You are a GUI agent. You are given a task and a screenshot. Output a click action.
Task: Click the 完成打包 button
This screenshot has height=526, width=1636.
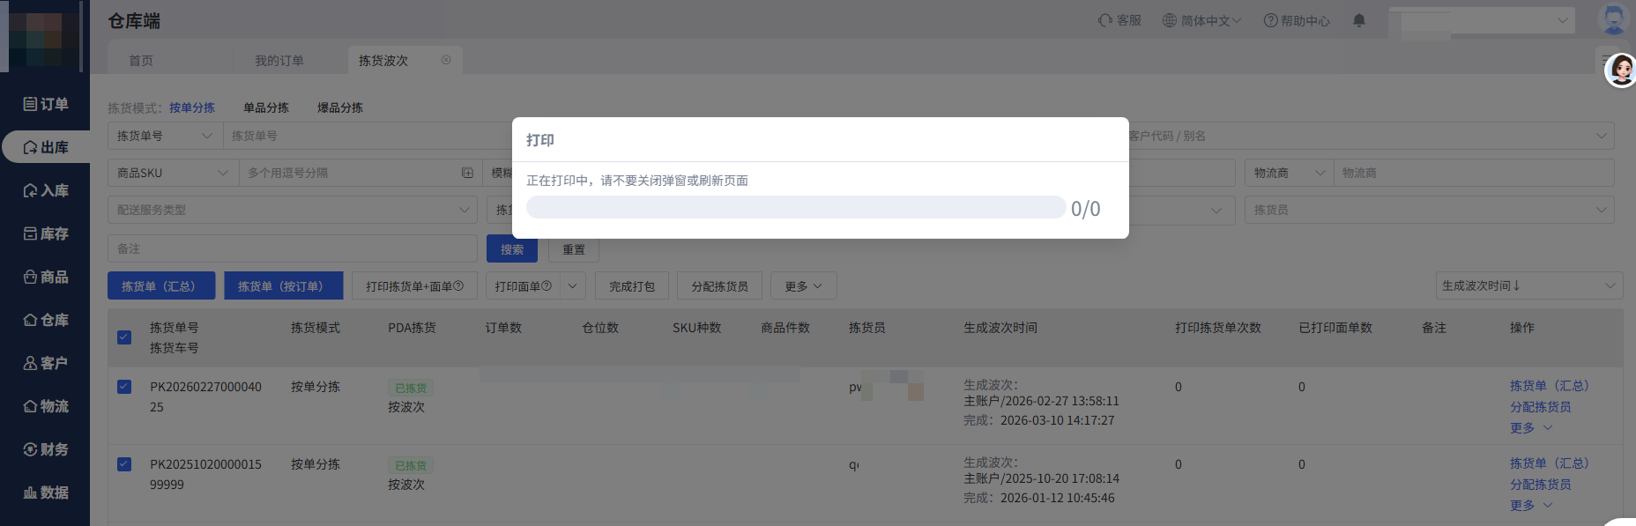pyautogui.click(x=631, y=286)
